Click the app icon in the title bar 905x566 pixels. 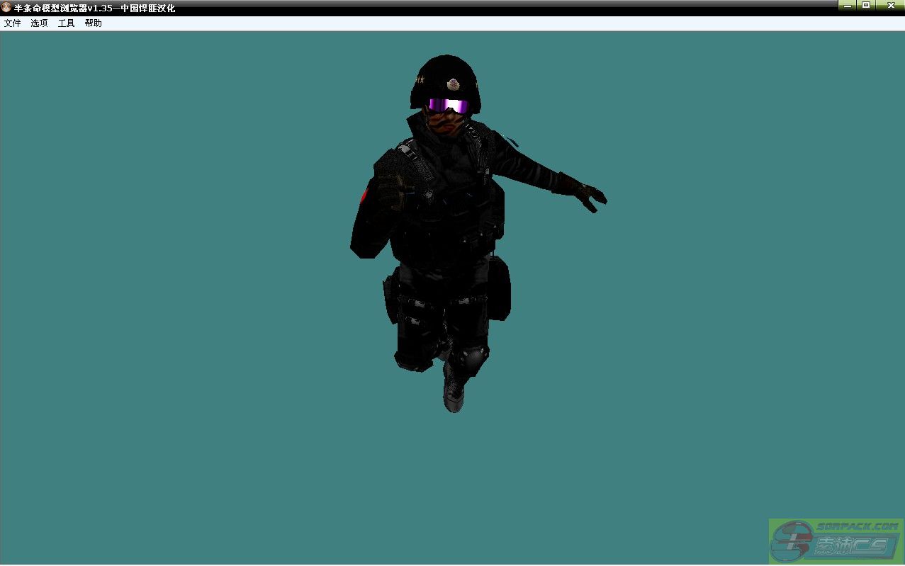click(x=6, y=8)
